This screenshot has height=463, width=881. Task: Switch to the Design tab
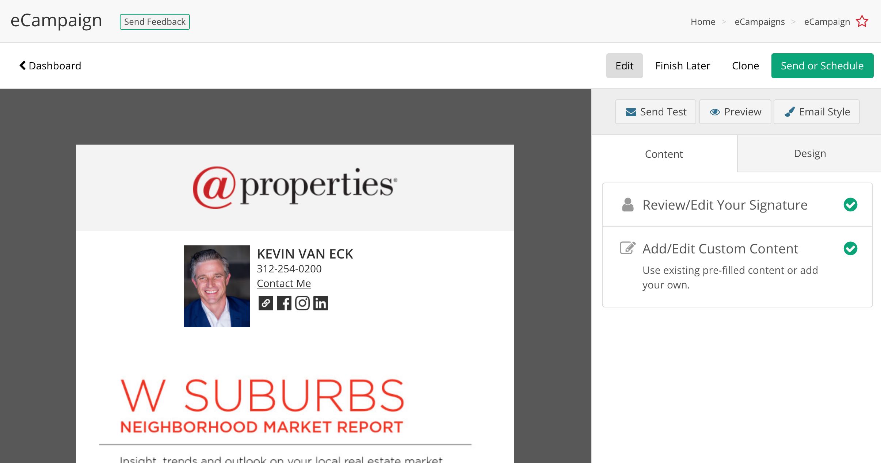[x=809, y=153]
